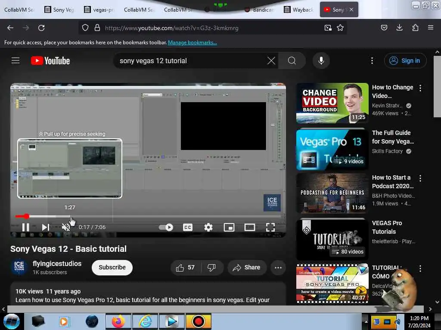
Task: Open Bandicam recorder taskbar icon
Action: coord(198,321)
